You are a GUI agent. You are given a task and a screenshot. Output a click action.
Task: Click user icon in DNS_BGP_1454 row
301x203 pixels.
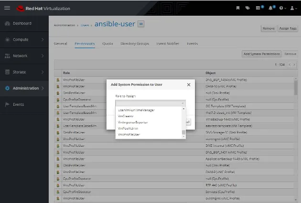pyautogui.click(x=58, y=80)
